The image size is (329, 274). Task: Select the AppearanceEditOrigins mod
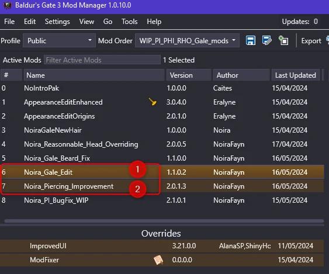coord(162,116)
